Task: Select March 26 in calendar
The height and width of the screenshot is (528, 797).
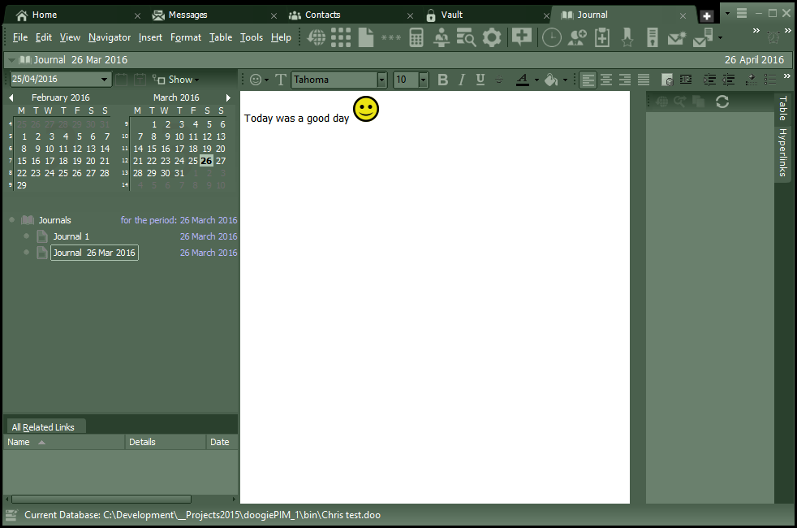Action: [x=206, y=161]
